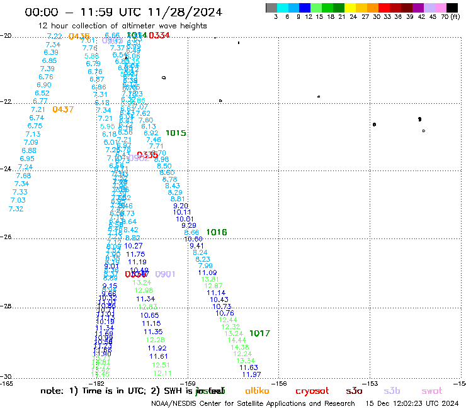
Task: Click the wave height value 13.81
Action: click(210, 279)
